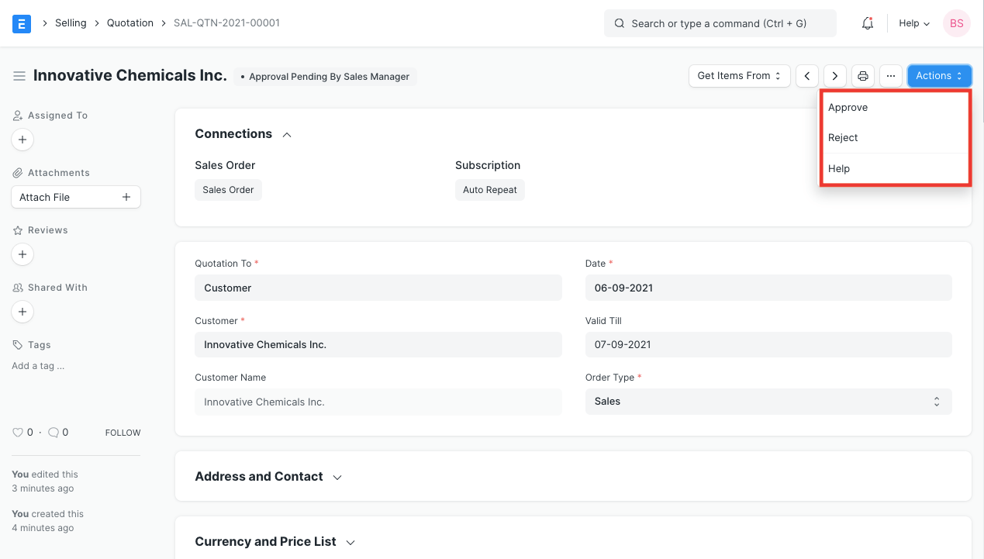The image size is (984, 559).
Task: Add an assignee using the Assigned To plus
Action: tap(22, 140)
